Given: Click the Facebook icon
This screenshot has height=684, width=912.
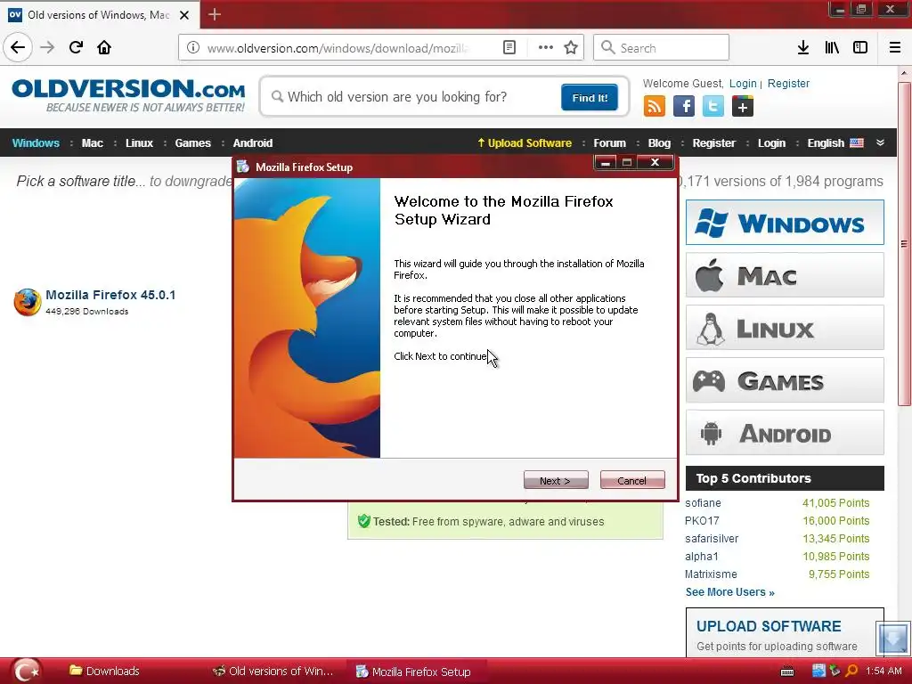Looking at the screenshot, I should [x=684, y=107].
